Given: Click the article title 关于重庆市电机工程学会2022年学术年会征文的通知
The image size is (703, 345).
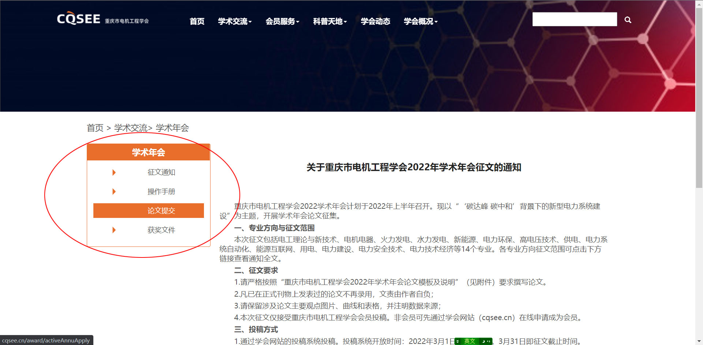Looking at the screenshot, I should (x=414, y=167).
